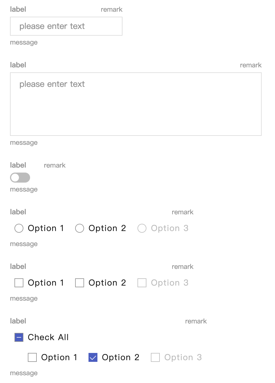The width and height of the screenshot is (275, 383).
Task: Check Option 2 in the standalone checkbox group
Action: [80, 283]
